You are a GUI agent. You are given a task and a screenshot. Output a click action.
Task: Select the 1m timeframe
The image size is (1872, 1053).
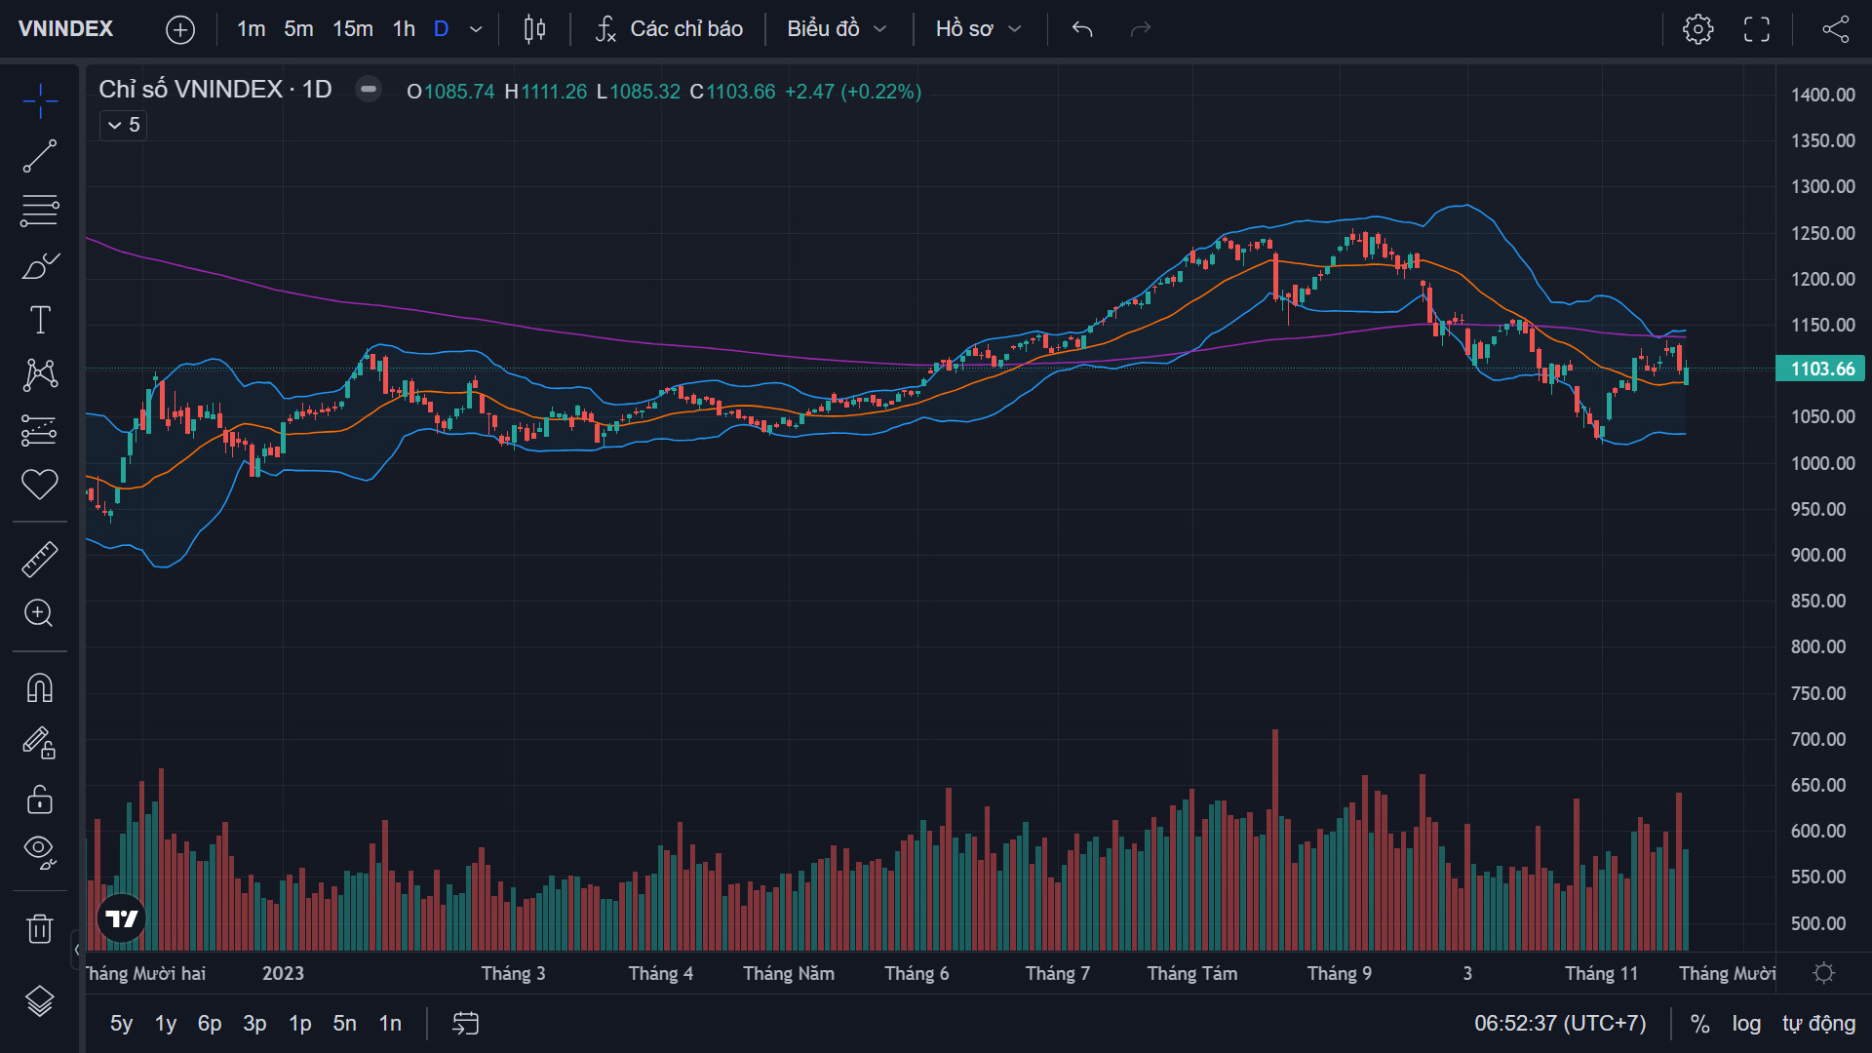point(251,29)
